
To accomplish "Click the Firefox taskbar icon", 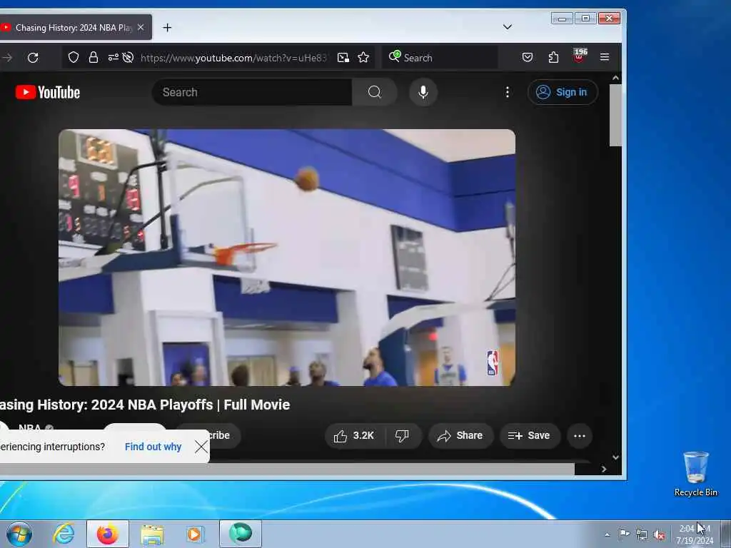I will 108,534.
